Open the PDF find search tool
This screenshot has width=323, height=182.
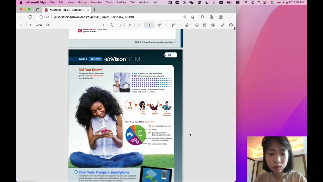click(x=48, y=25)
